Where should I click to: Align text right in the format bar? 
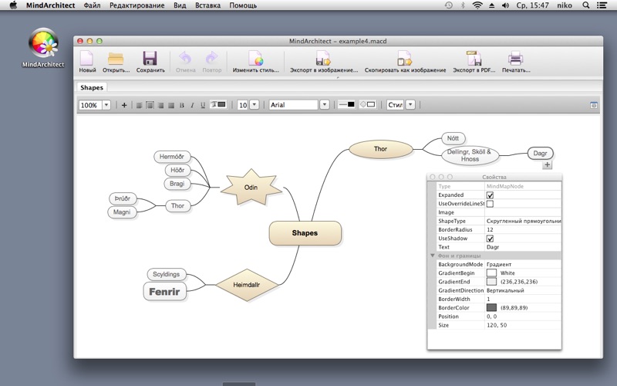tap(160, 105)
